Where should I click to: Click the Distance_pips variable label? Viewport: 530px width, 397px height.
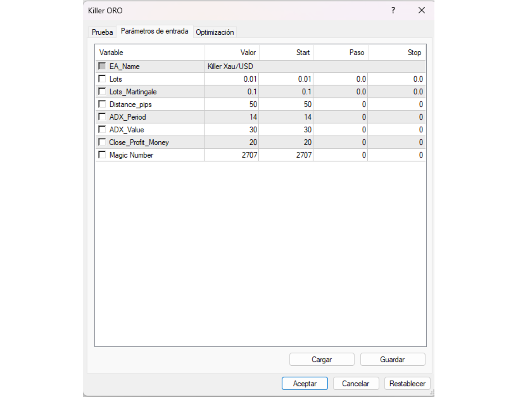(130, 104)
